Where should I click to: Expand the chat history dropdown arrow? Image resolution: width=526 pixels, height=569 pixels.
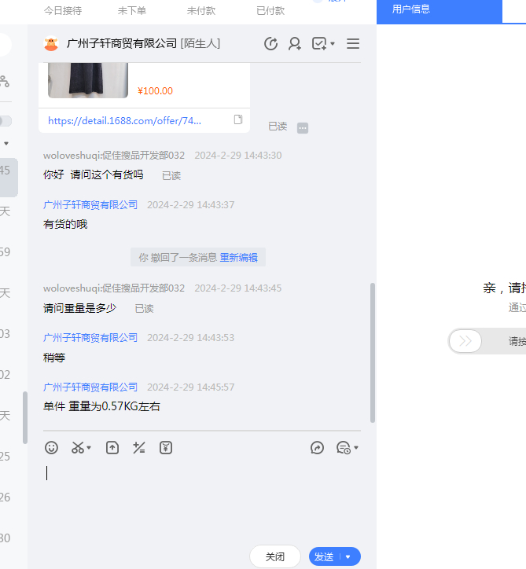click(x=356, y=448)
